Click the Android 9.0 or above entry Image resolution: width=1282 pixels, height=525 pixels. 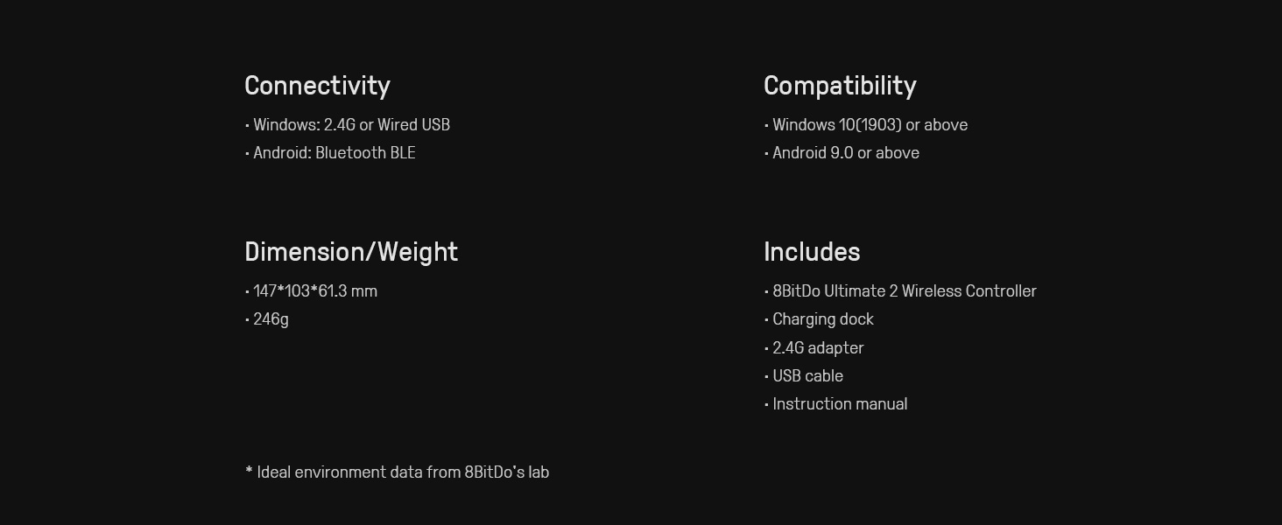[845, 153]
